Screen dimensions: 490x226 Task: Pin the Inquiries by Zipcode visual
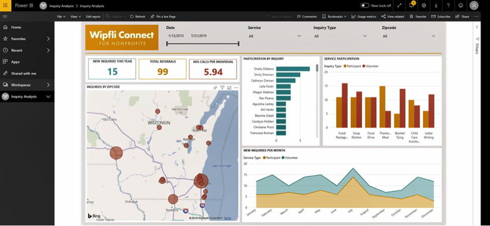tap(215, 87)
